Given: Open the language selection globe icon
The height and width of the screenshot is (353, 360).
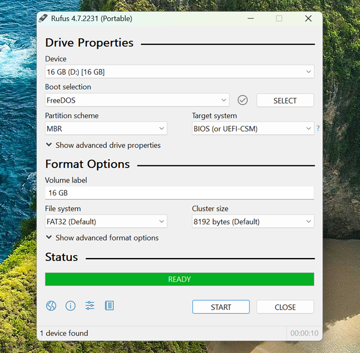Looking at the screenshot, I should click(51, 306).
